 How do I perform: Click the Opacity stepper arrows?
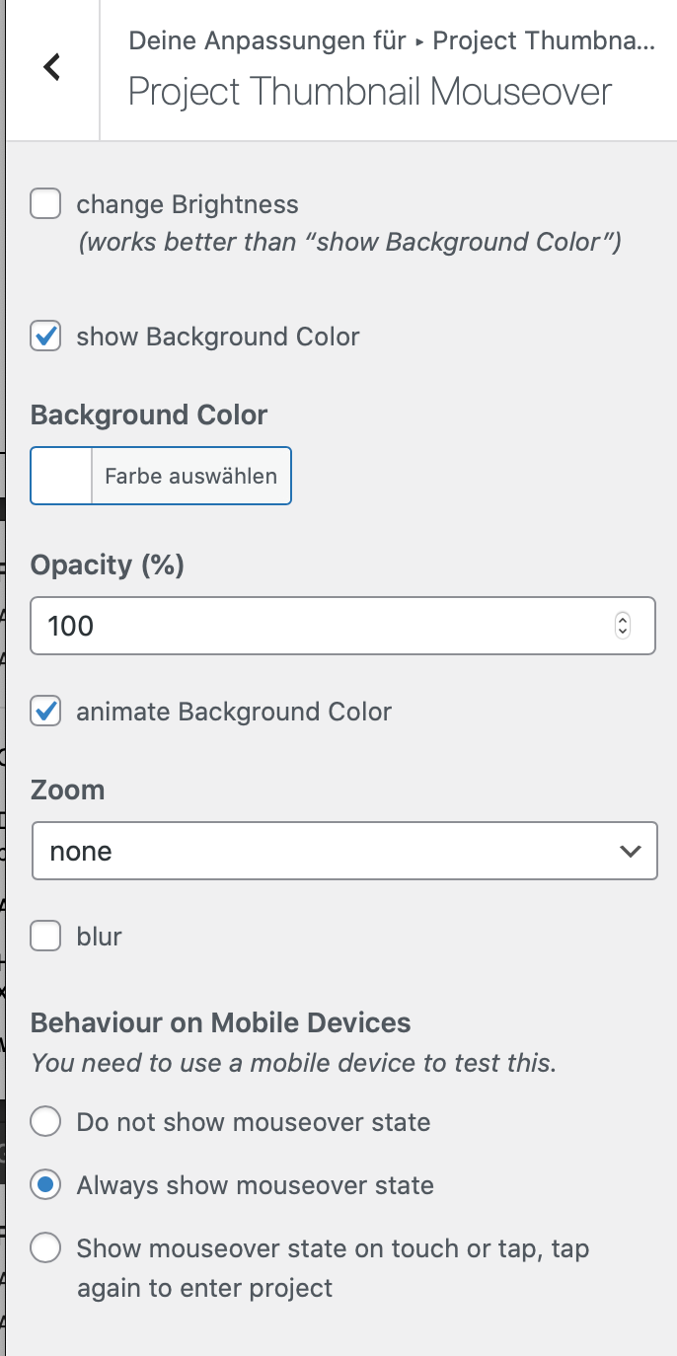click(x=622, y=626)
